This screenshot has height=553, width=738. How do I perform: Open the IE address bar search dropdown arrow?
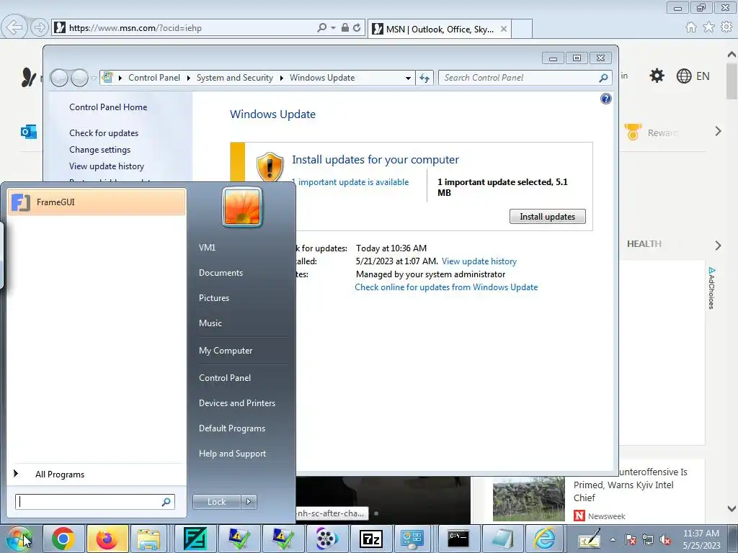click(333, 28)
